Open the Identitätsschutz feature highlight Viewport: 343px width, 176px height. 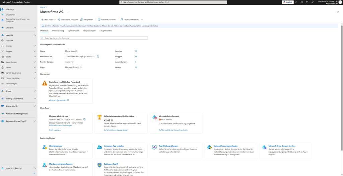point(56,146)
